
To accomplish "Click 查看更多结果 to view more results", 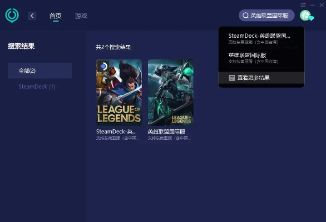I will pyautogui.click(x=261, y=78).
